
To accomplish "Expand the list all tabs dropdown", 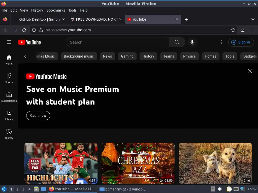I will pos(253,19).
